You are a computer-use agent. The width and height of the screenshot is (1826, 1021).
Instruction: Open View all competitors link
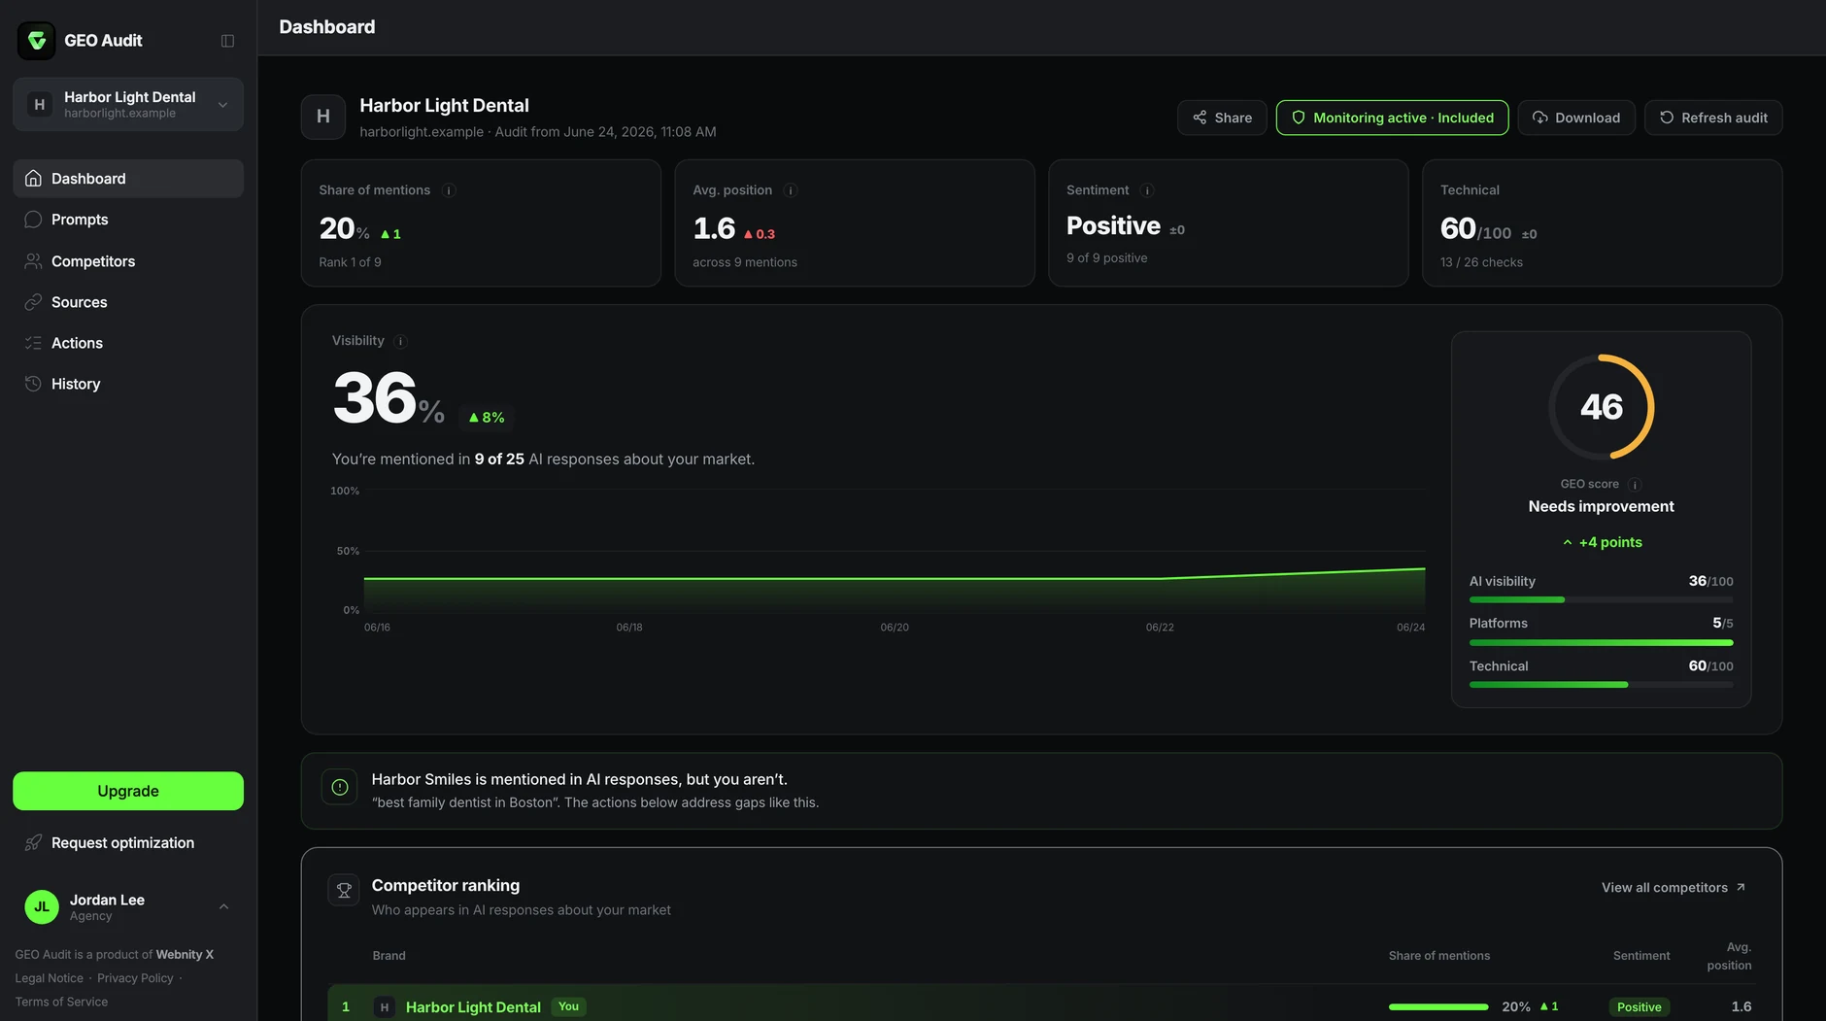point(1674,888)
